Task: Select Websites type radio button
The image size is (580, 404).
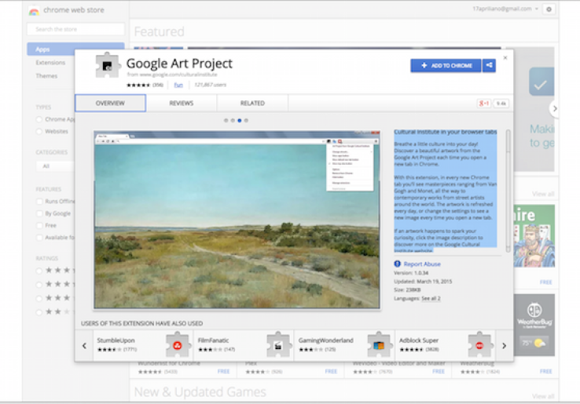Action: tap(39, 132)
